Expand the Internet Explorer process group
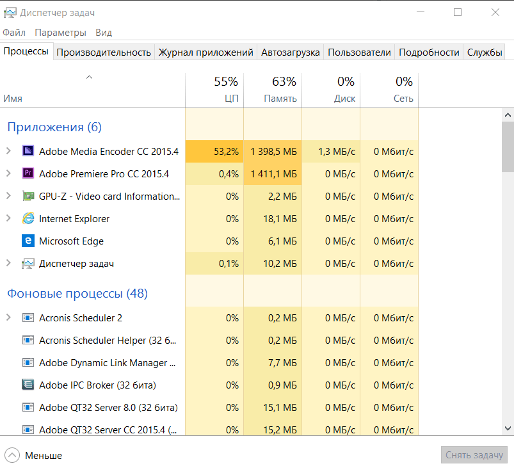This screenshot has width=514, height=466. 8,218
